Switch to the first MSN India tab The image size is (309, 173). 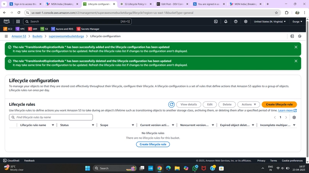(x=62, y=4)
